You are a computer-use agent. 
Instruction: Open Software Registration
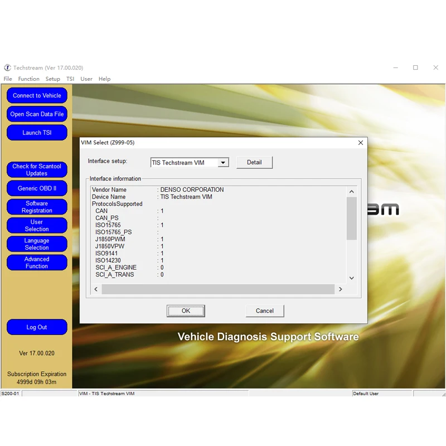[x=37, y=207]
